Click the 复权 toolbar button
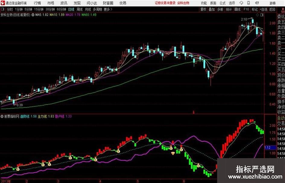 (203, 9)
